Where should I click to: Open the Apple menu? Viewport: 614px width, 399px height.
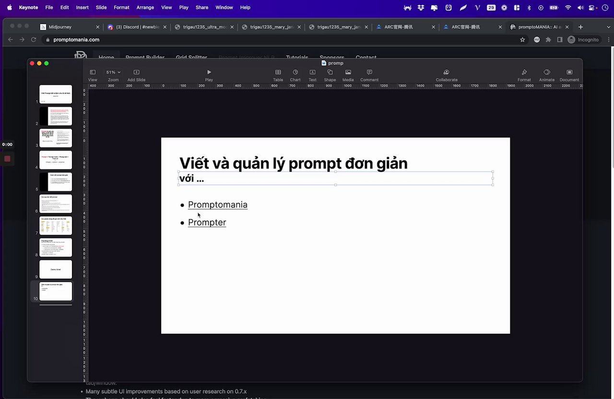9,7
